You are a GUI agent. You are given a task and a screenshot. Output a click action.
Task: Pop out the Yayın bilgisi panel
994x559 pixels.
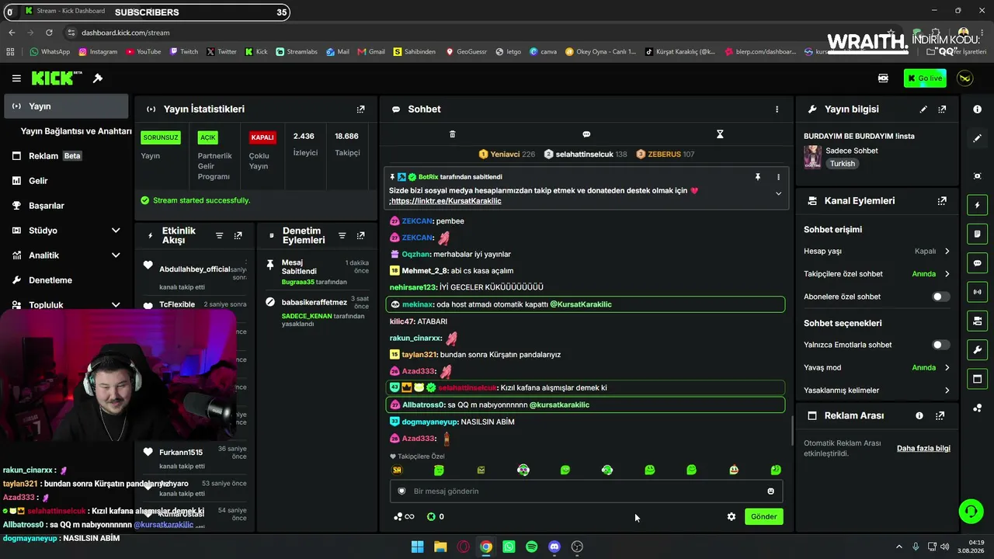pos(942,109)
